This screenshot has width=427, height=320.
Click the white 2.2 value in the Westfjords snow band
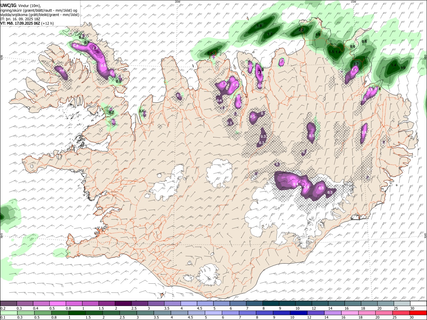tap(95, 48)
